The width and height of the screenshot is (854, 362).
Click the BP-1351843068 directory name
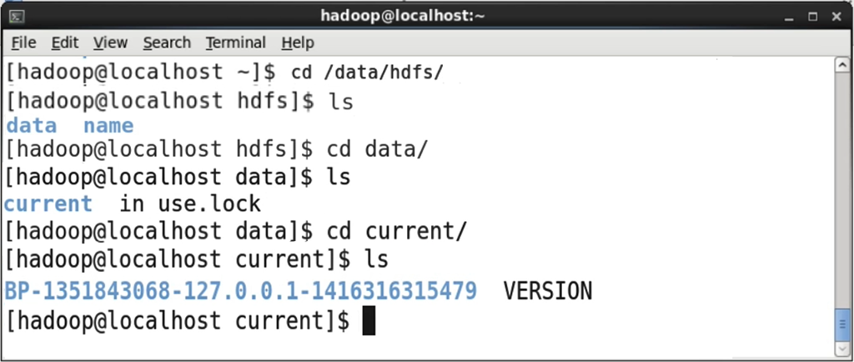(241, 291)
